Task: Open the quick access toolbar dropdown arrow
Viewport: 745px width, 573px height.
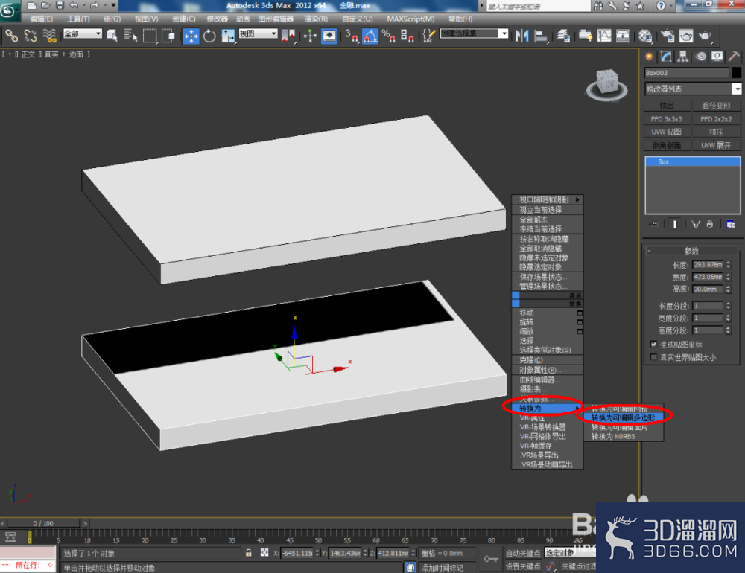Action: [113, 5]
